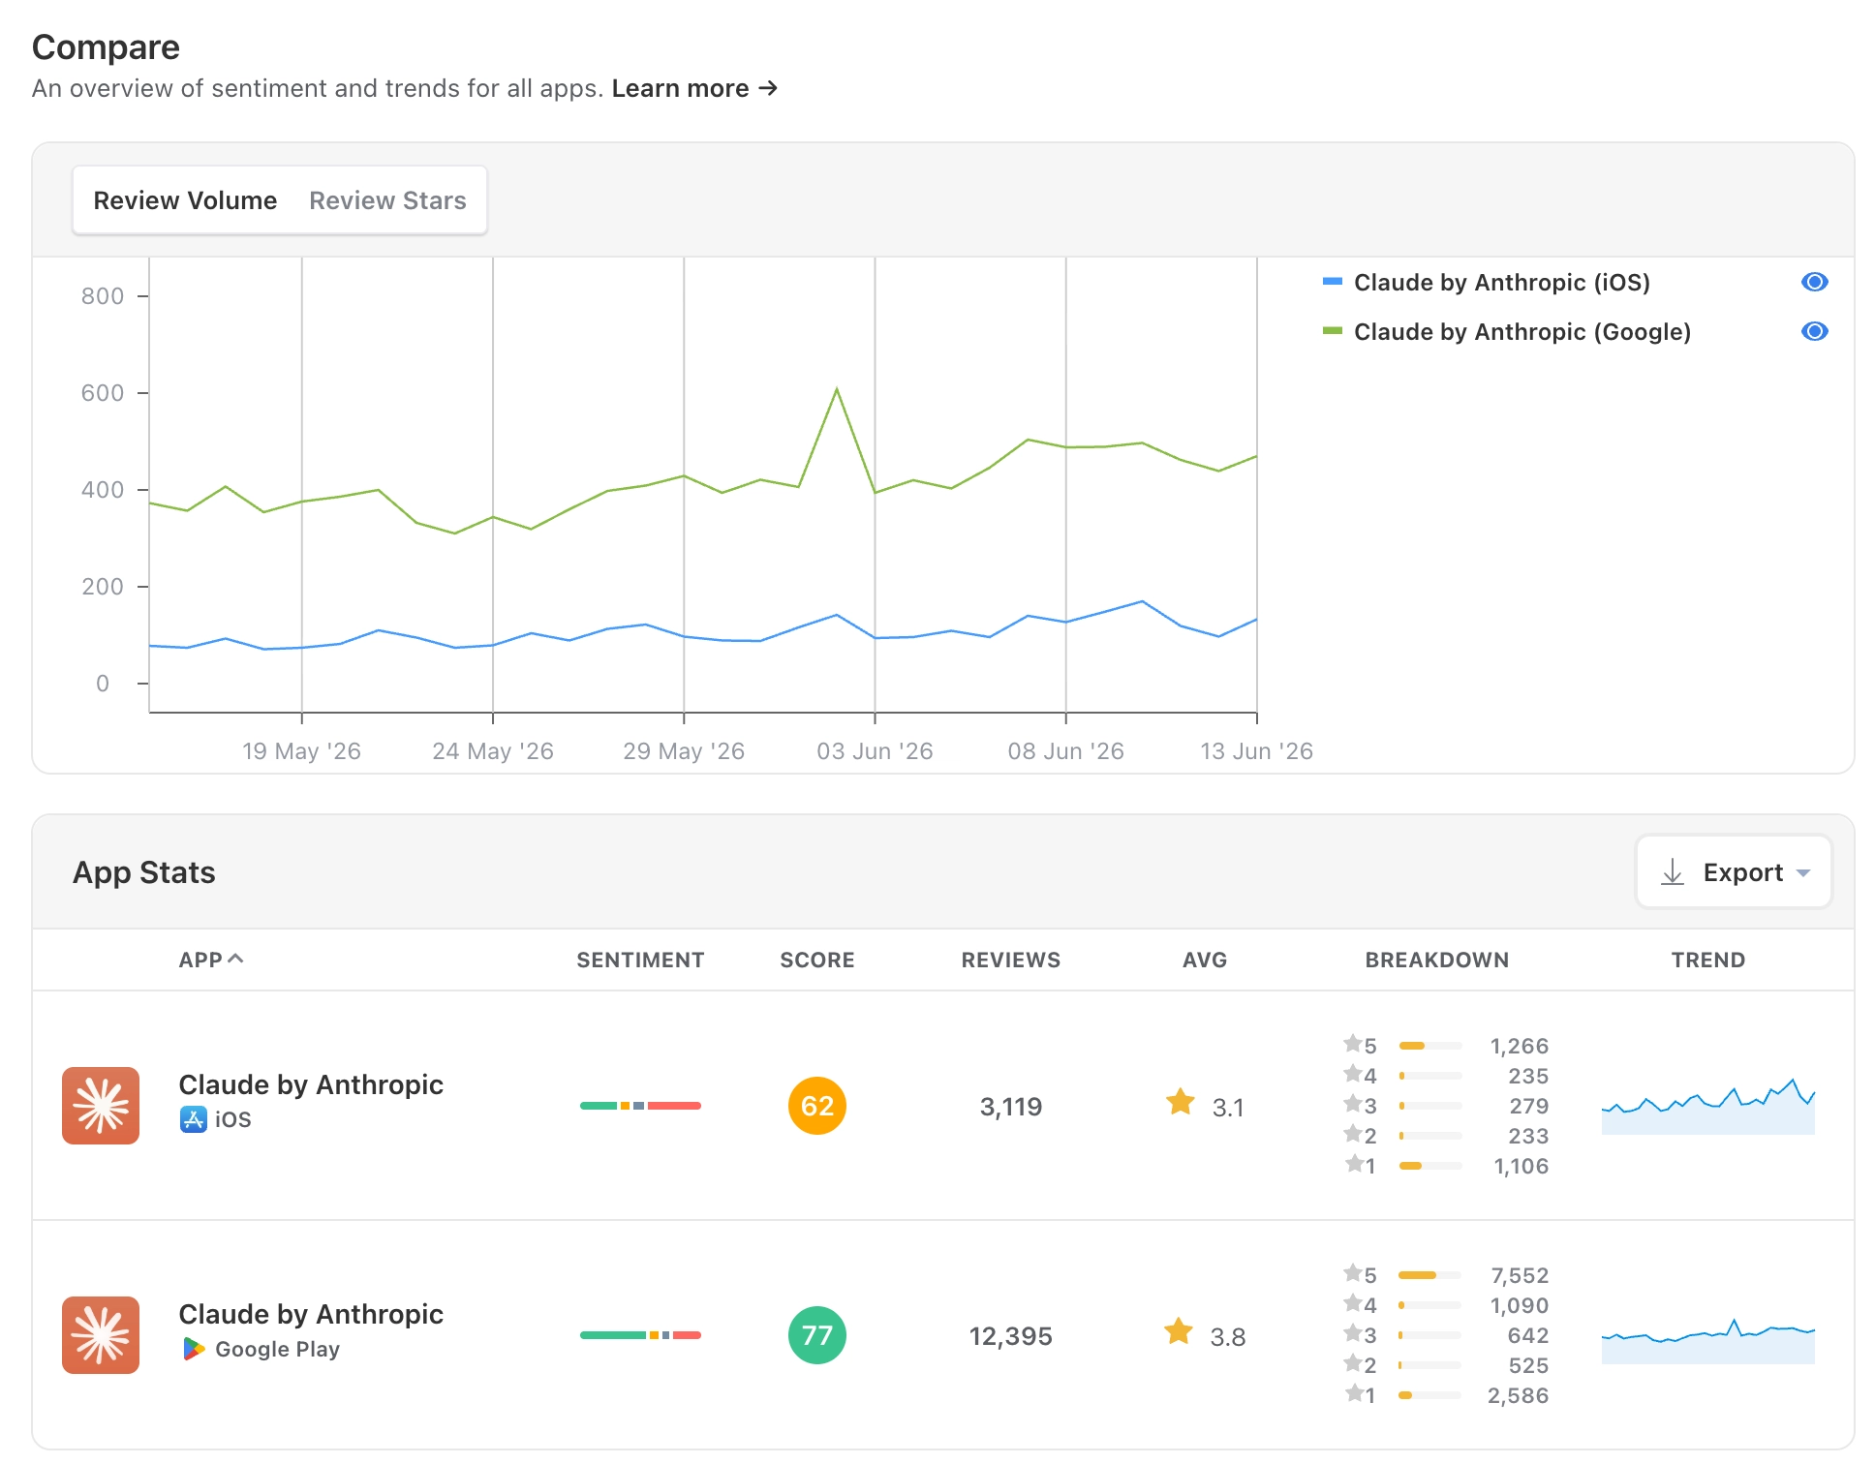1875x1464 pixels.
Task: Click the Google Play store icon
Action: pyautogui.click(x=194, y=1349)
